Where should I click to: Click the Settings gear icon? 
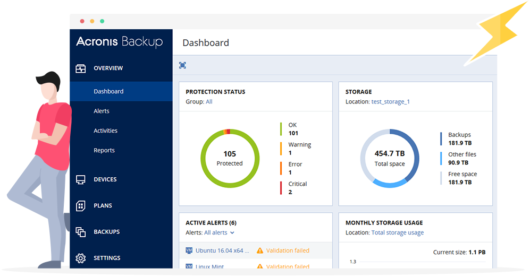pos(81,258)
